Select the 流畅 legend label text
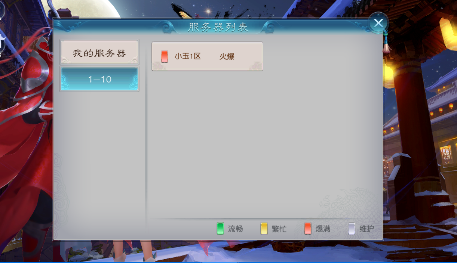 point(236,229)
